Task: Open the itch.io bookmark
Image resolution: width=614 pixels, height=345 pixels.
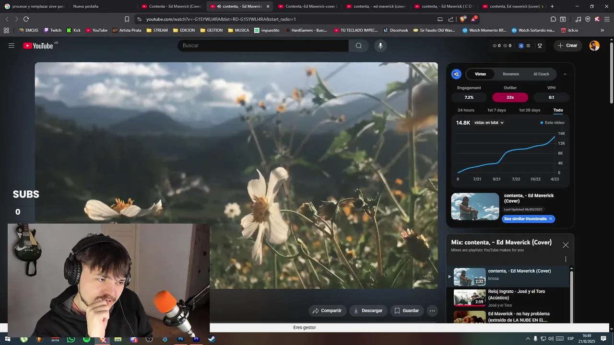Action: [569, 30]
